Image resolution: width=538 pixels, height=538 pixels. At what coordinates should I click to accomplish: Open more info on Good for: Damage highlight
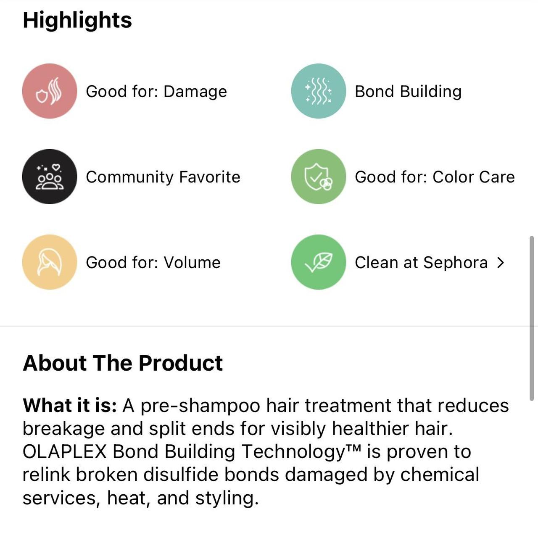tap(156, 91)
